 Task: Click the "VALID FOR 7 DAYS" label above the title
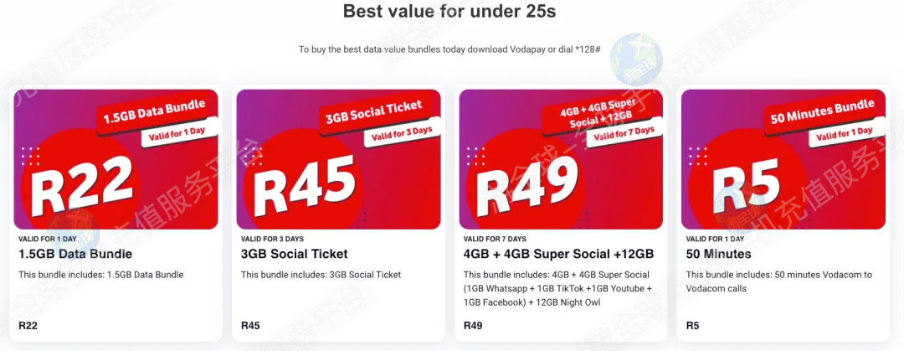(x=495, y=239)
